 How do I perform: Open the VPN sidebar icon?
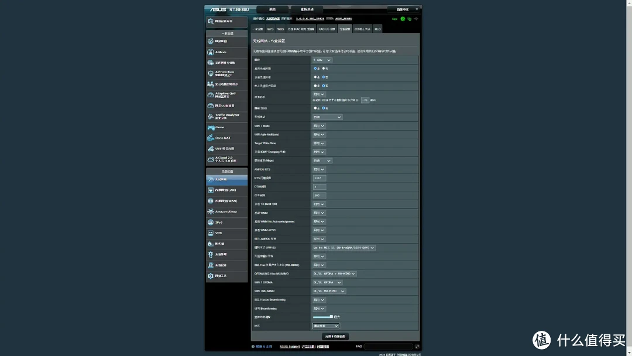(211, 233)
